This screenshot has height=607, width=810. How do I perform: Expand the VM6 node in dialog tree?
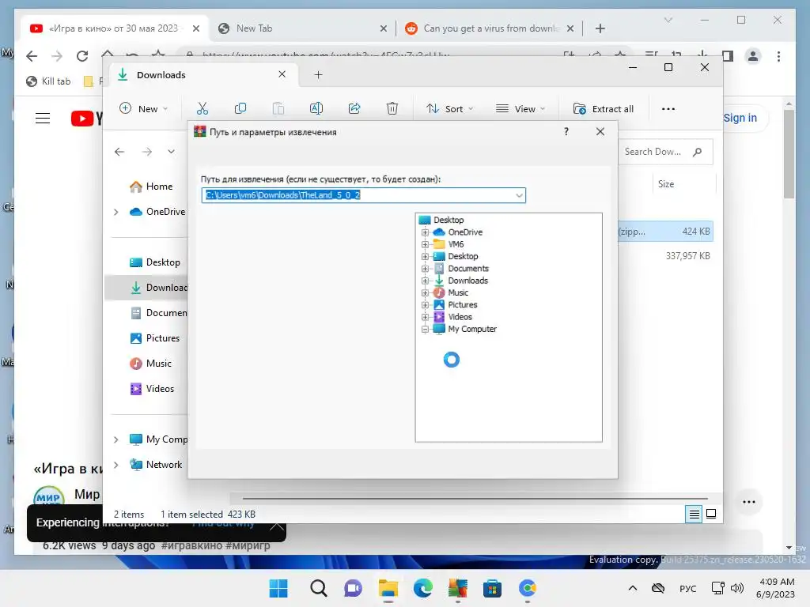tap(425, 244)
